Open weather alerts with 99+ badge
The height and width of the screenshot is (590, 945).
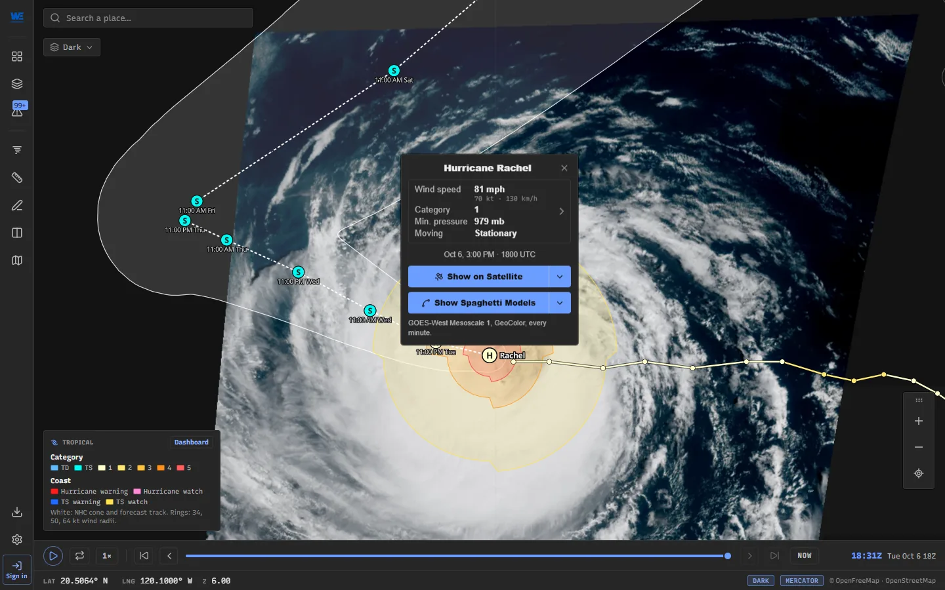point(18,109)
